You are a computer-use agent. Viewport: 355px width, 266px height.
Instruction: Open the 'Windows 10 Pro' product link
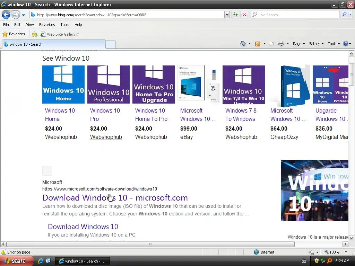coord(105,115)
